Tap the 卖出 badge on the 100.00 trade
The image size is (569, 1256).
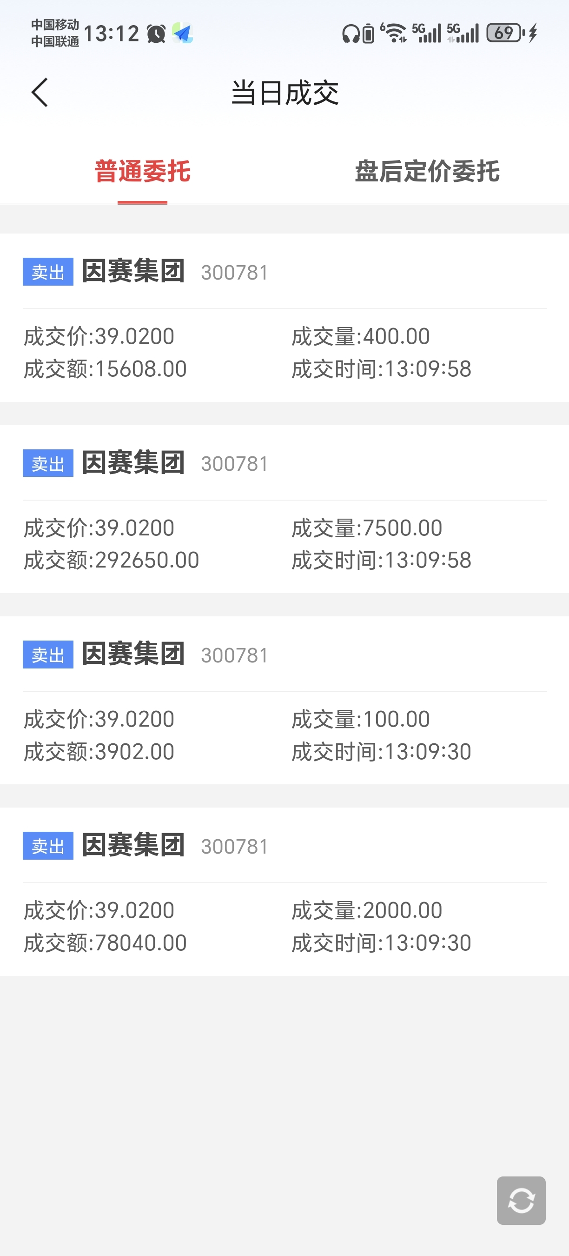48,655
